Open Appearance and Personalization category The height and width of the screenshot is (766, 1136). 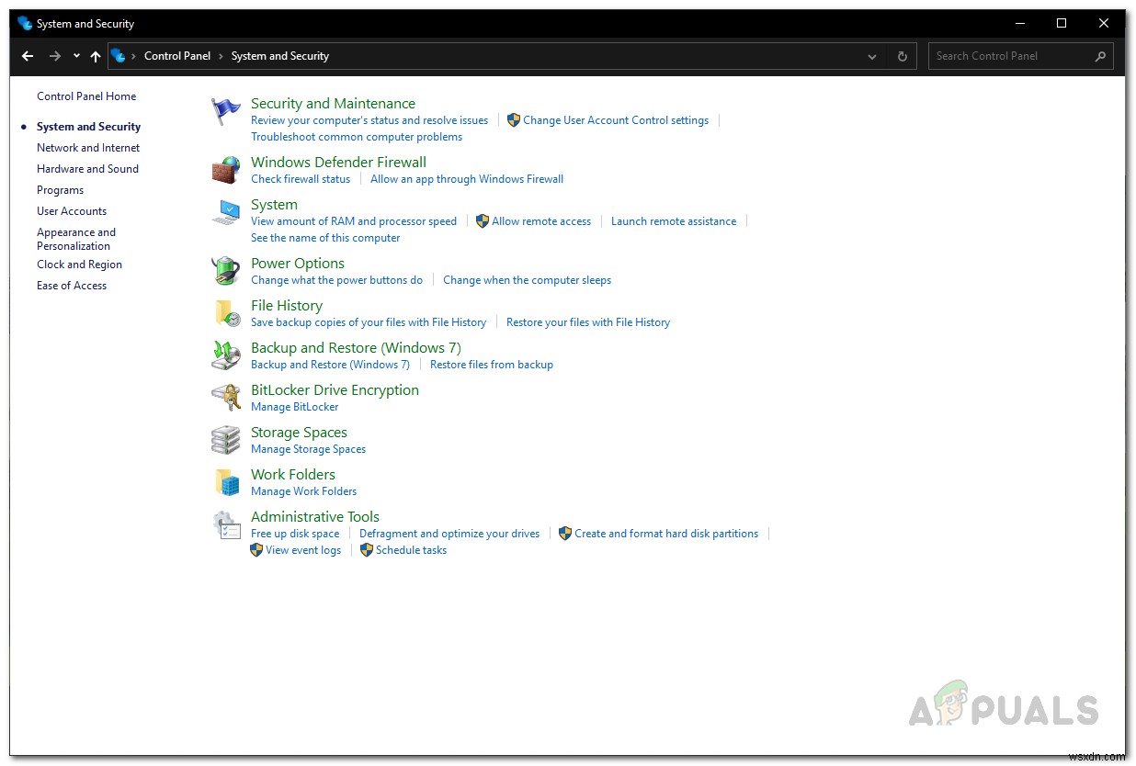pyautogui.click(x=76, y=239)
